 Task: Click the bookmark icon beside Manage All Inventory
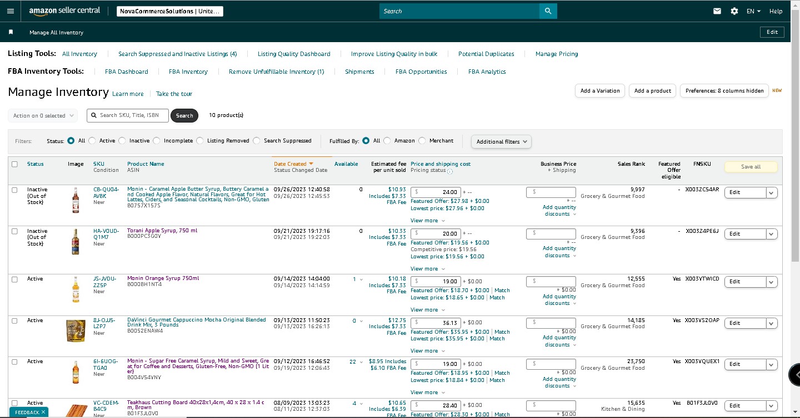pos(11,32)
